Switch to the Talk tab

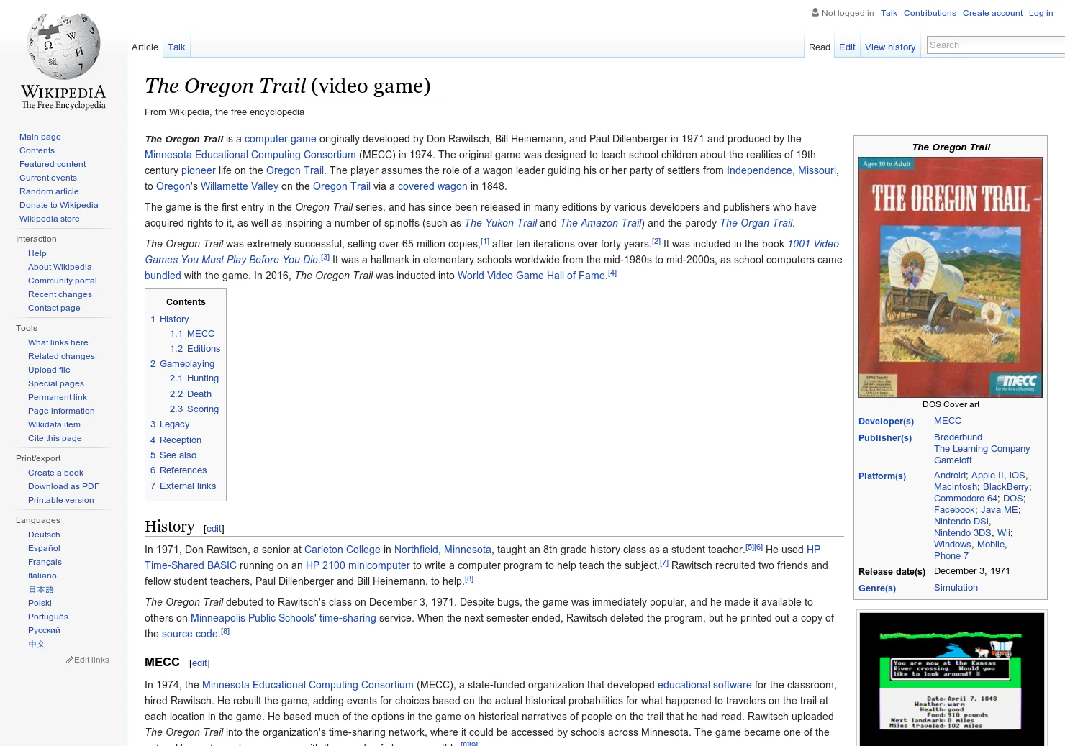pos(176,47)
